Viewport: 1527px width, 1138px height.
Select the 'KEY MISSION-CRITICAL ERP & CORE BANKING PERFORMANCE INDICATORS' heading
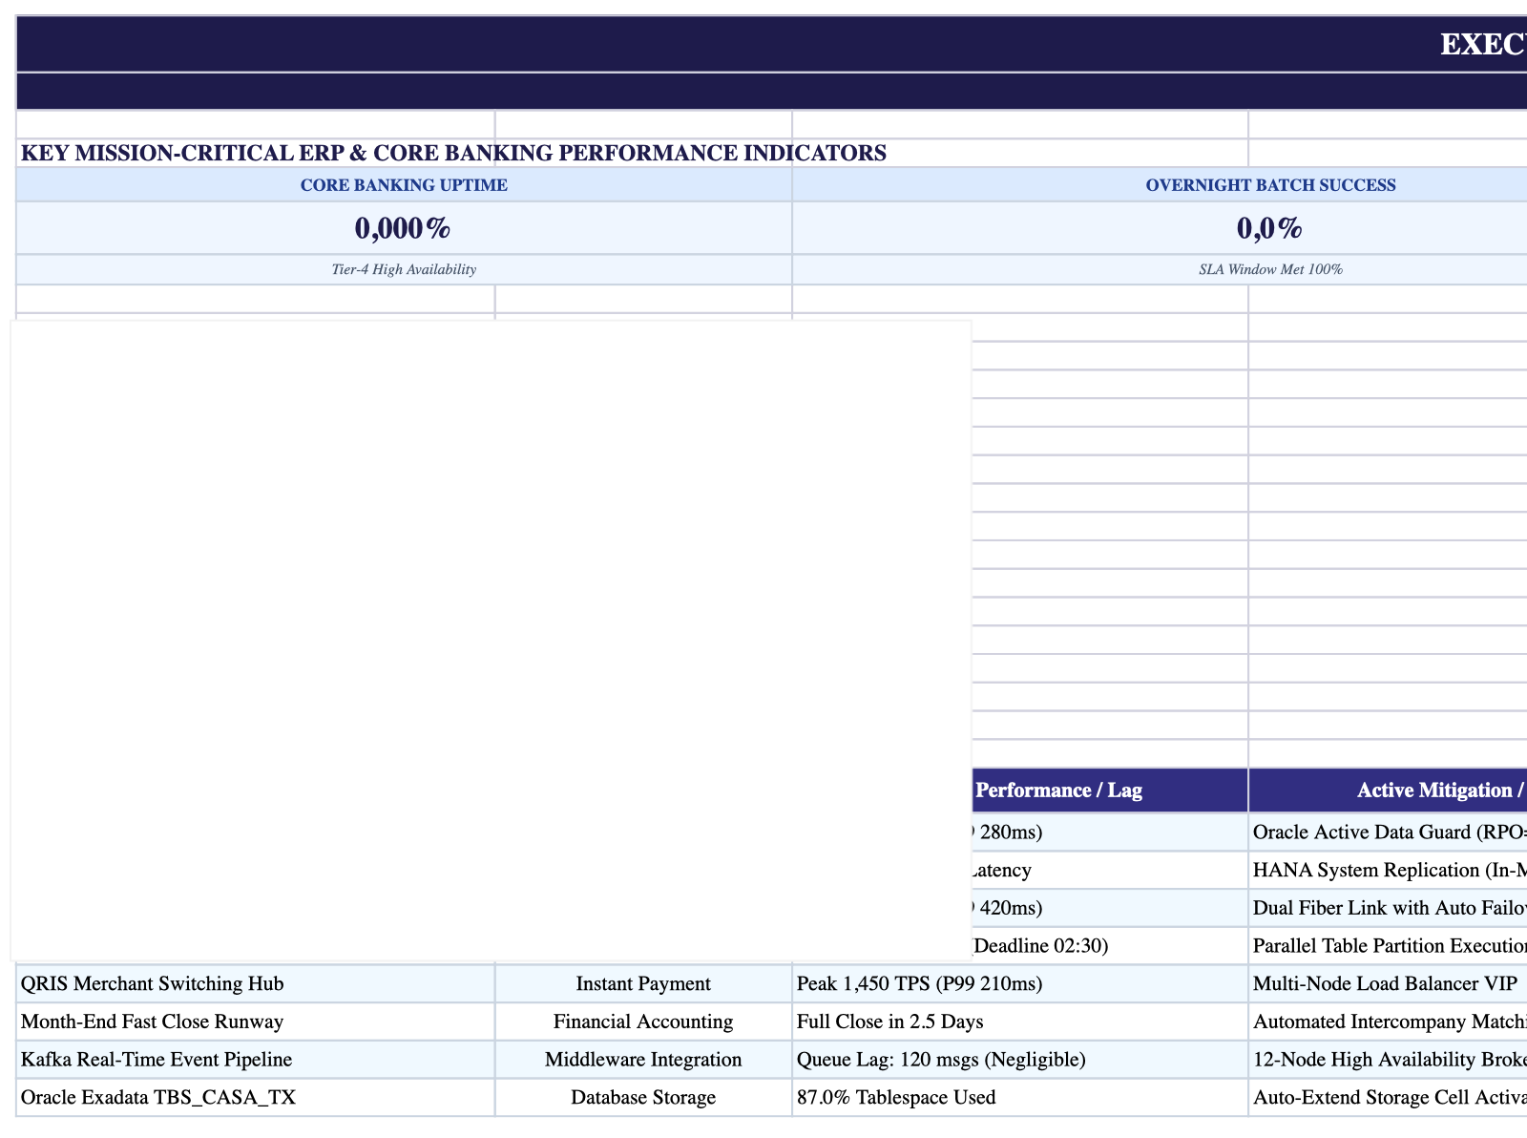tap(453, 153)
